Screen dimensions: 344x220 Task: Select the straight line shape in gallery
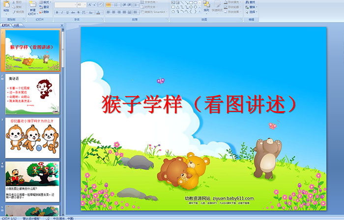(182, 2)
